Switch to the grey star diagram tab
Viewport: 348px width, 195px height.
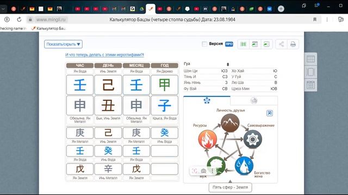(x=254, y=101)
